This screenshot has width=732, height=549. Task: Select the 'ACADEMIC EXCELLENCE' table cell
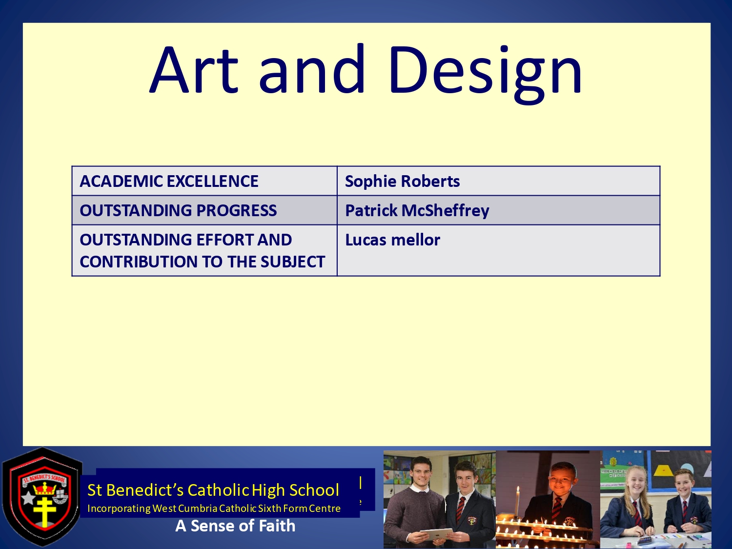(x=204, y=181)
